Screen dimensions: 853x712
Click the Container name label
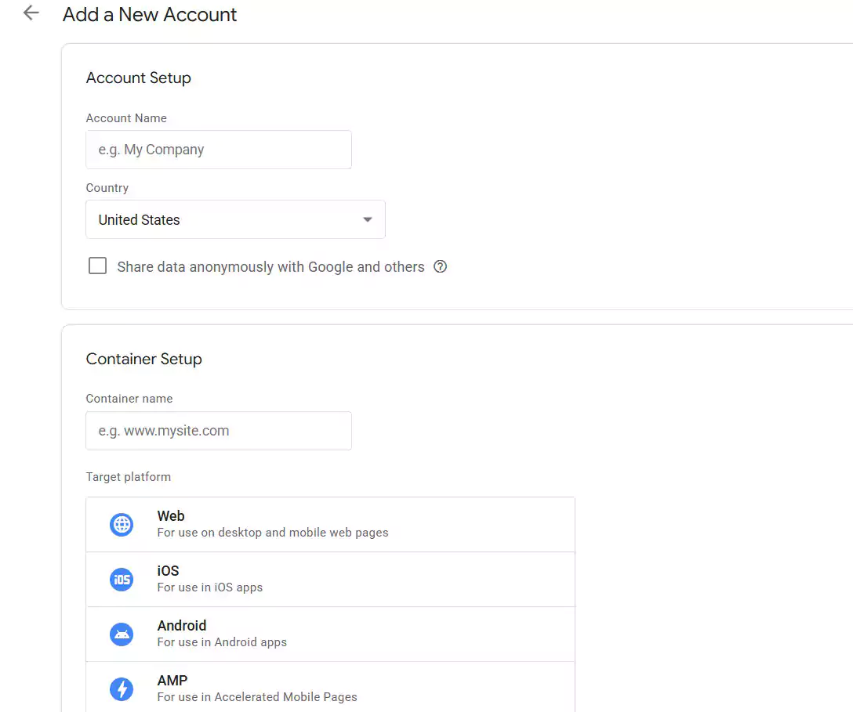tap(129, 399)
